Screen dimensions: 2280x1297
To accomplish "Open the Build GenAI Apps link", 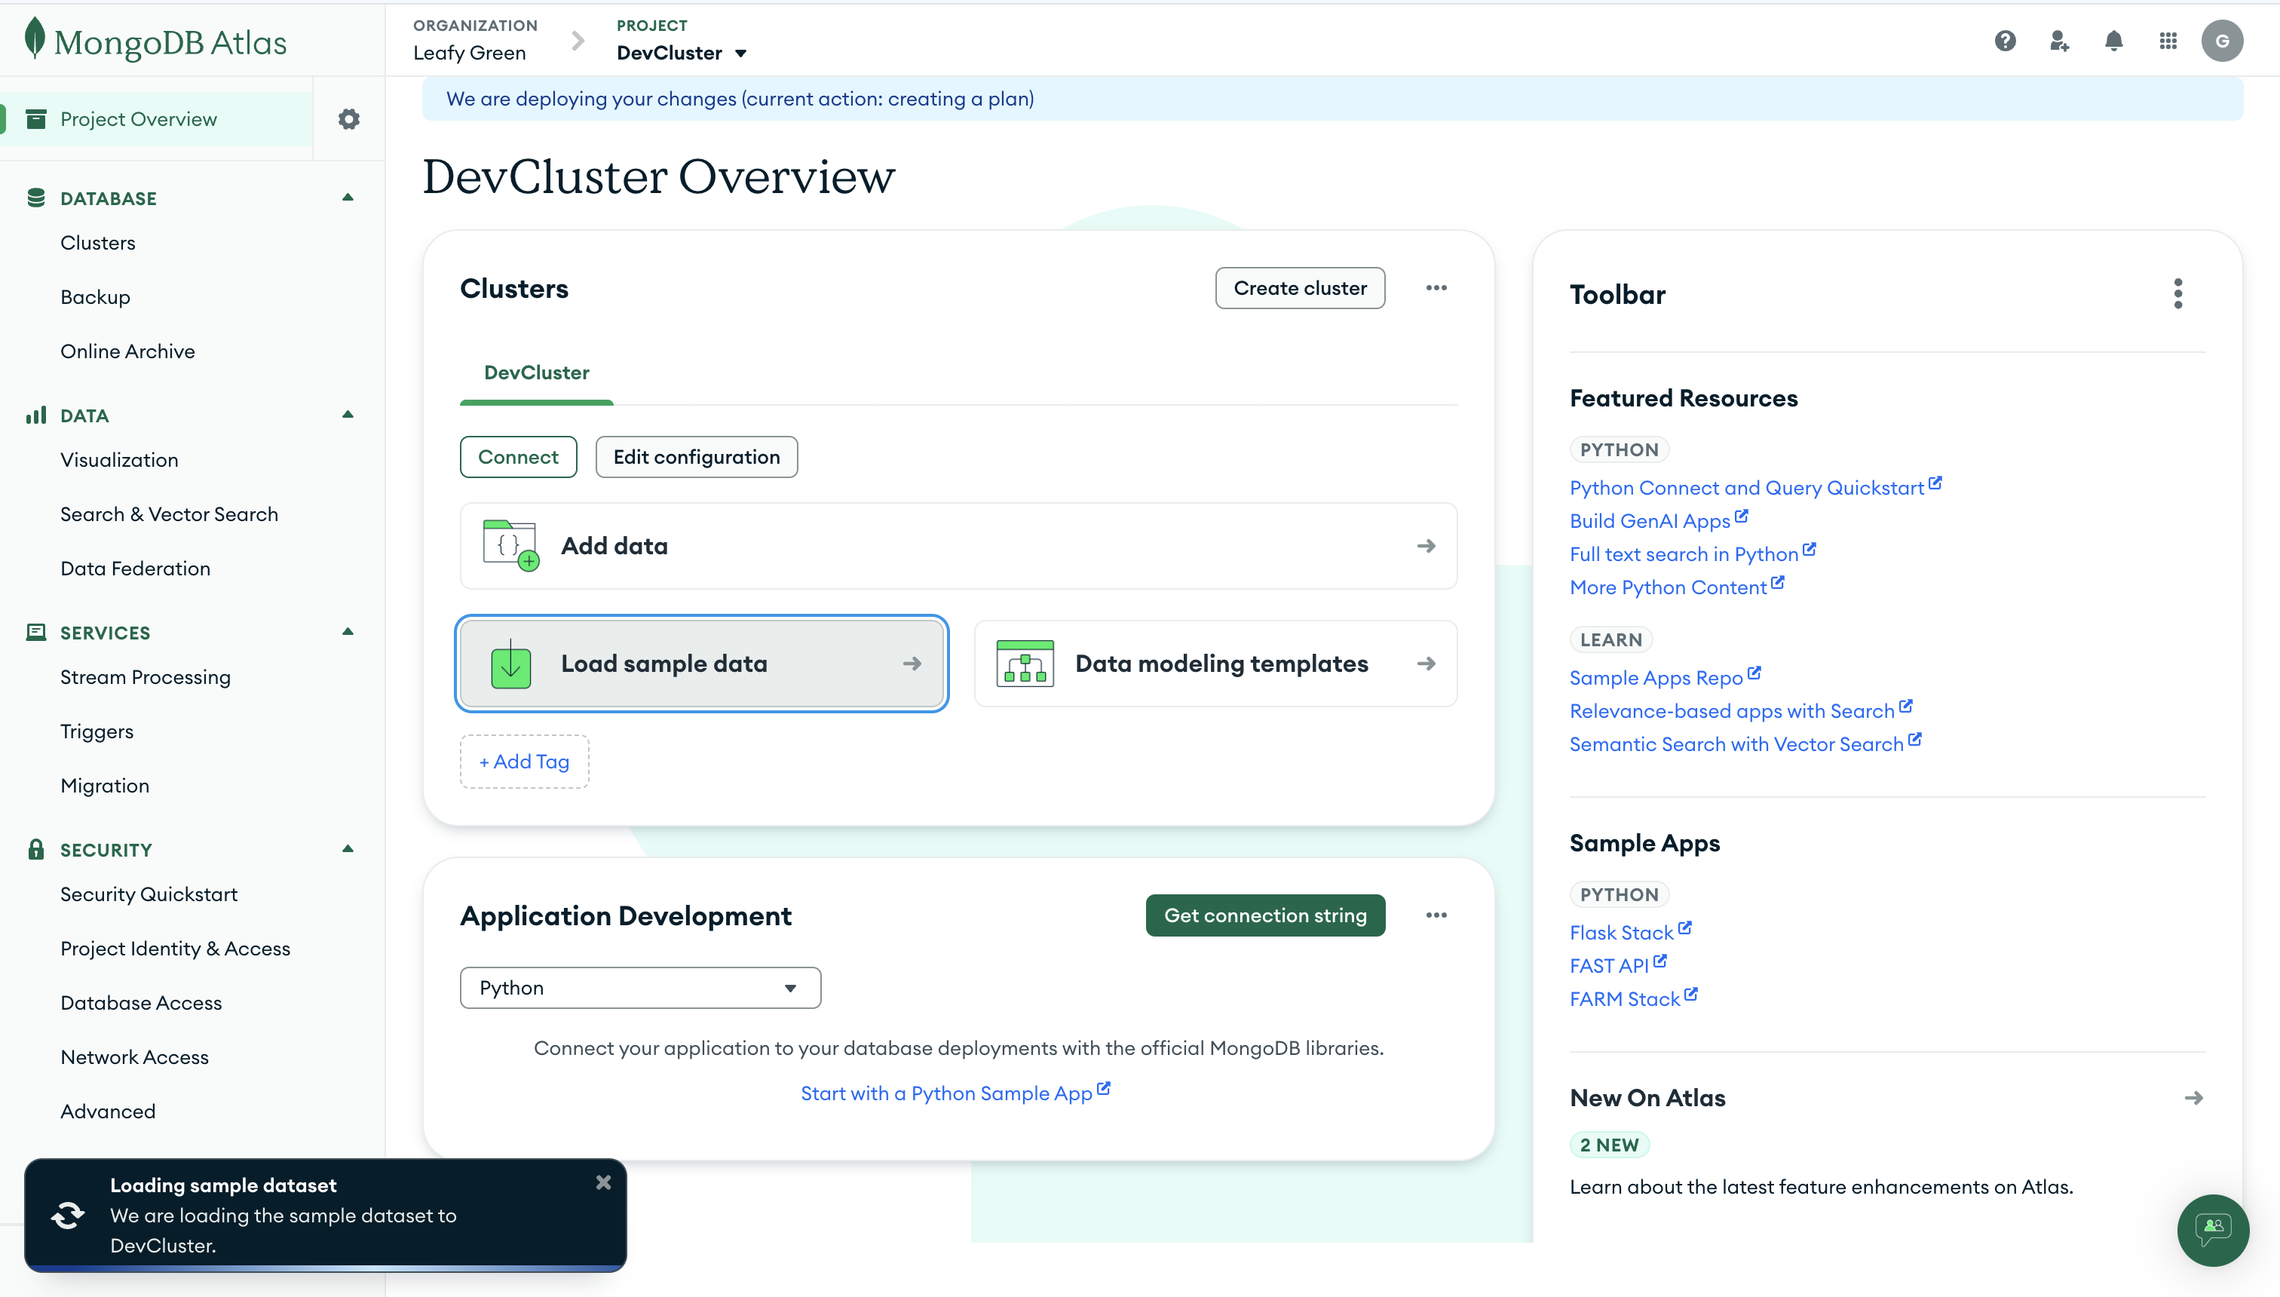I will point(1650,520).
